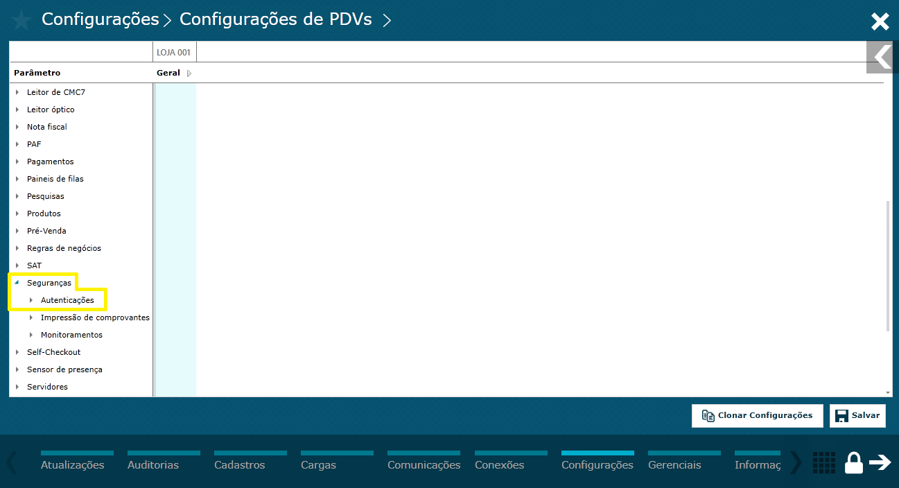The width and height of the screenshot is (899, 488).
Task: Click the Clonar Configurações button
Action: (757, 415)
